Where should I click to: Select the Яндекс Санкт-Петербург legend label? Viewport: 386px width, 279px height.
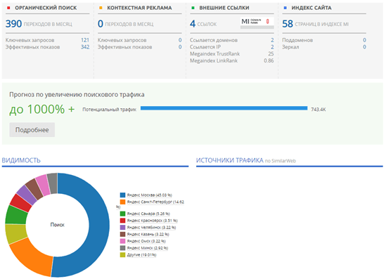[x=155, y=202]
